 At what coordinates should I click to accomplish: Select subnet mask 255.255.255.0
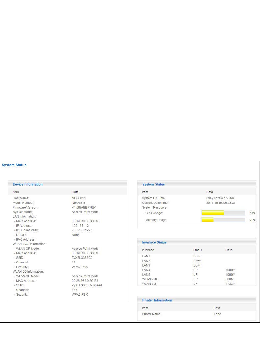[x=82, y=230]
